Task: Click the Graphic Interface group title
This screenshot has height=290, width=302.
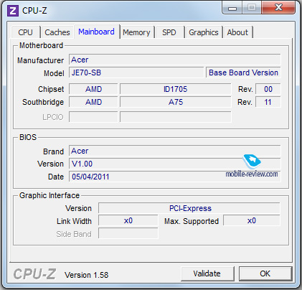Action: [49, 195]
